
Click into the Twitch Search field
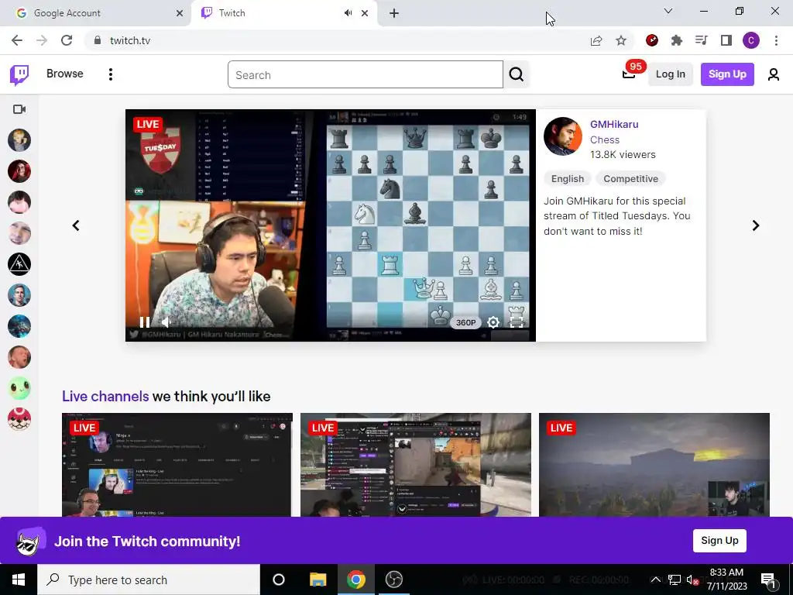366,75
